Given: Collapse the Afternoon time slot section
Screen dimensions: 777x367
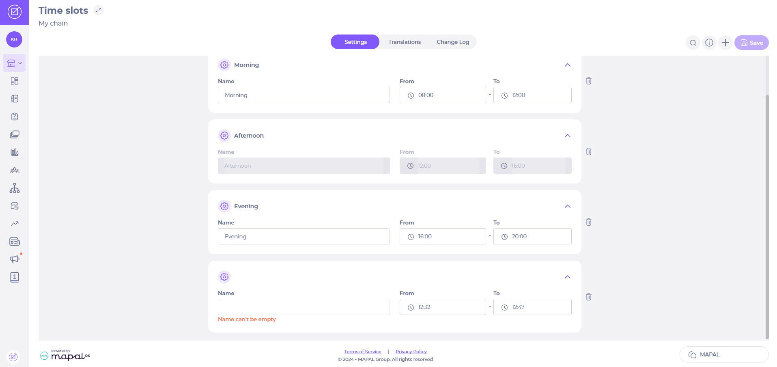Looking at the screenshot, I should (567, 136).
